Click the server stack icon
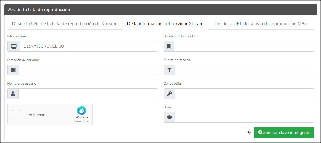 point(13,70)
